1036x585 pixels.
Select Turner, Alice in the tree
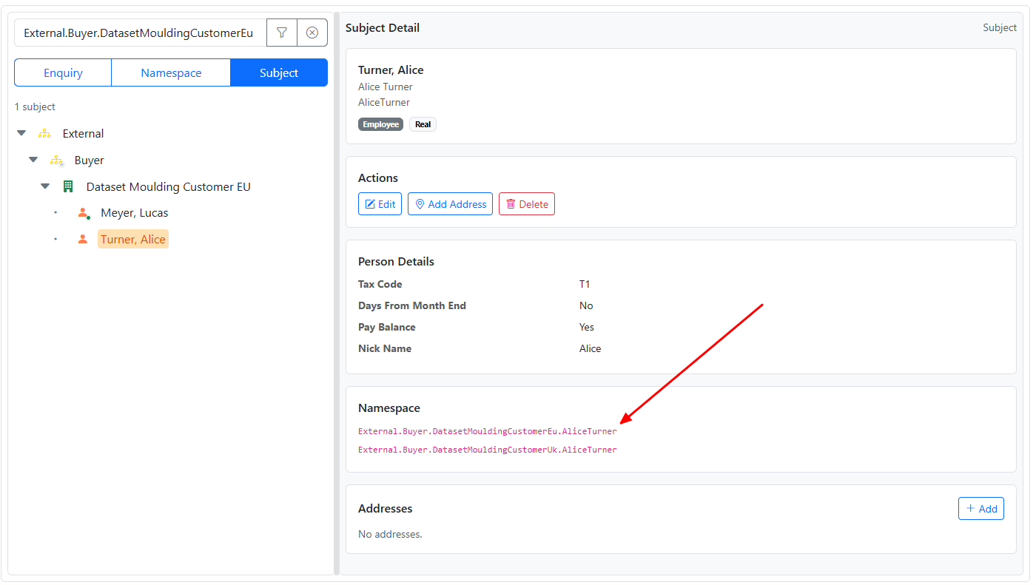[133, 240]
